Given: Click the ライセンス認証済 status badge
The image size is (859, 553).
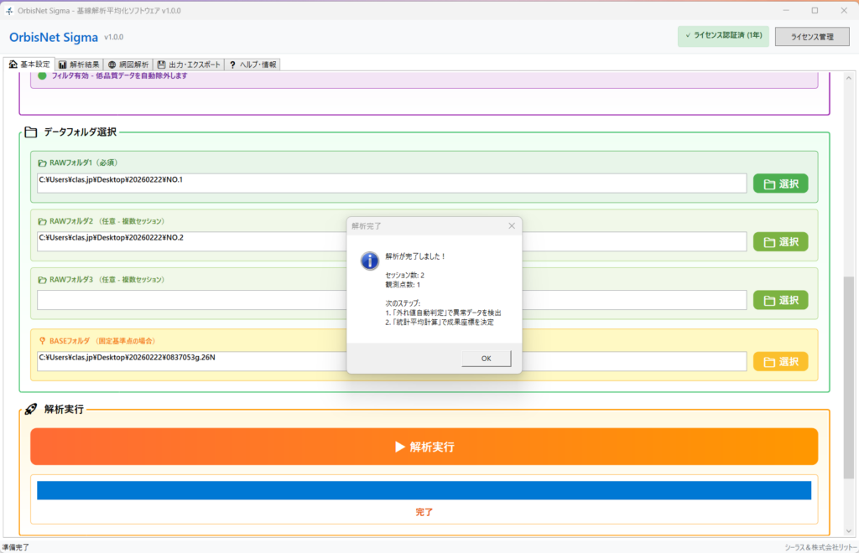Looking at the screenshot, I should pyautogui.click(x=722, y=37).
